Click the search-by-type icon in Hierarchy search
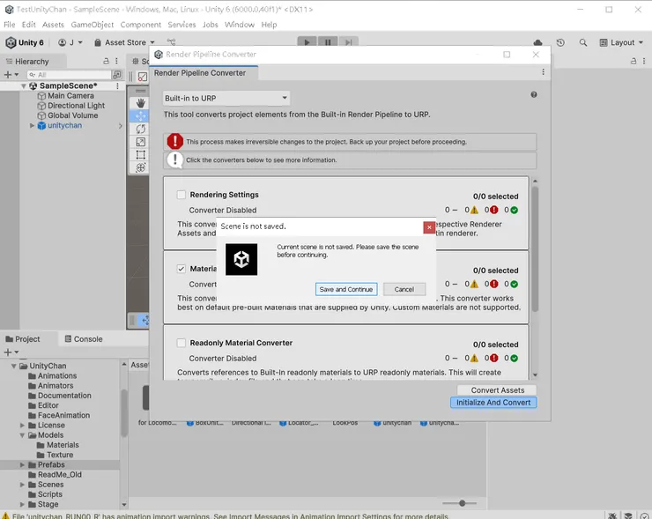 coord(117,74)
